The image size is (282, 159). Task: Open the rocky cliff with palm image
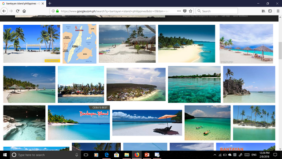coord(249,84)
